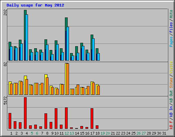Screen dimensions: 175x137
Task: Click green day 20 on the axis
Action: tap(108, 133)
